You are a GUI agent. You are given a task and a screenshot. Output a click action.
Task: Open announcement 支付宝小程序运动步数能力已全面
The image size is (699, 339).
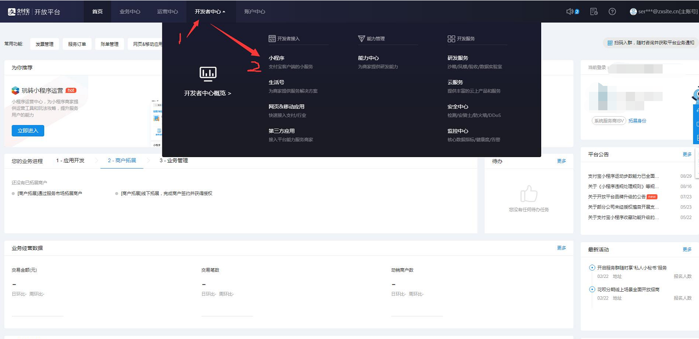coord(624,176)
